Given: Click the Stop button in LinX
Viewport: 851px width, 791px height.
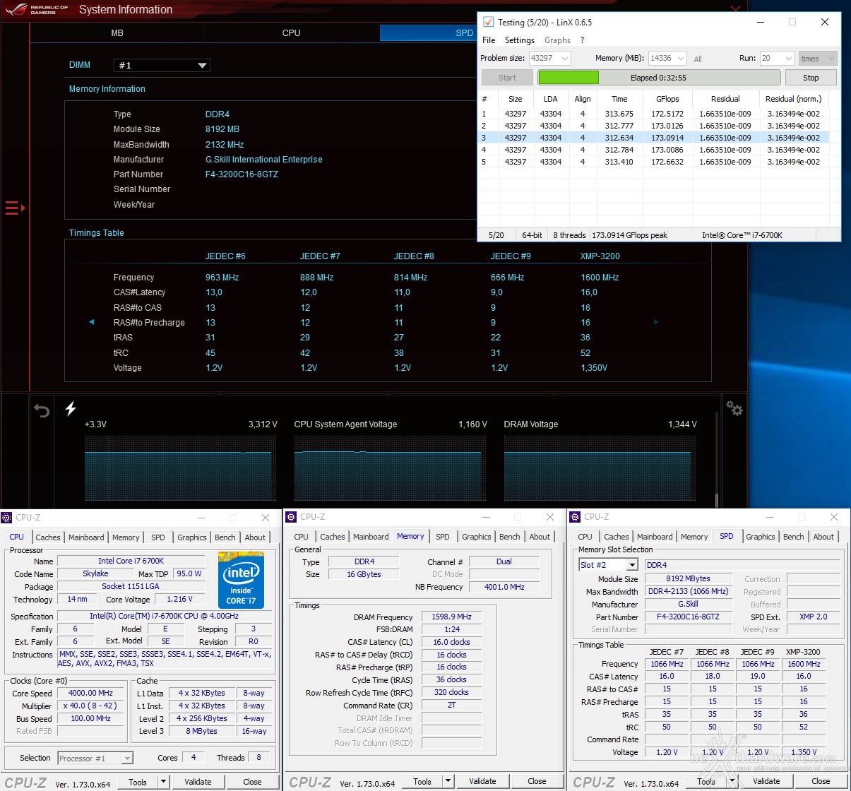Looking at the screenshot, I should pyautogui.click(x=811, y=78).
